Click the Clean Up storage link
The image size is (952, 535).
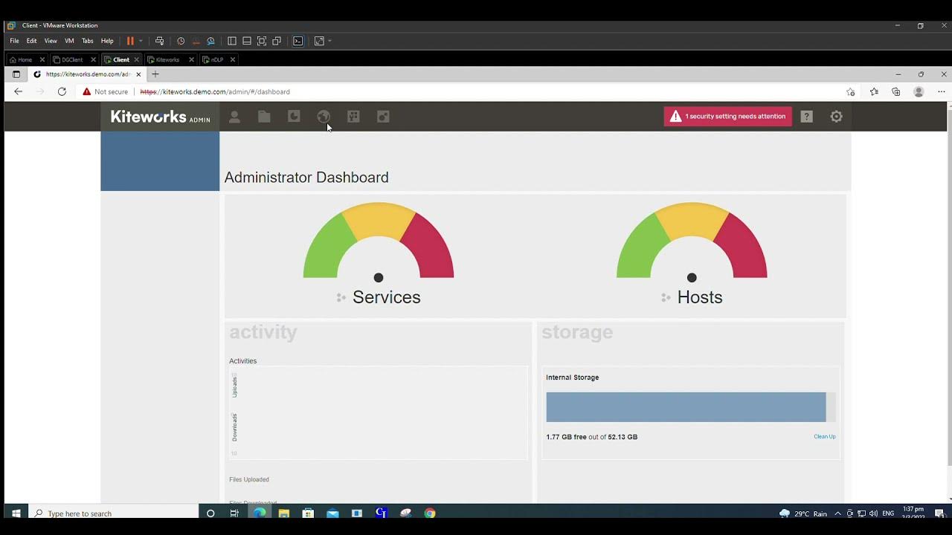click(x=825, y=436)
